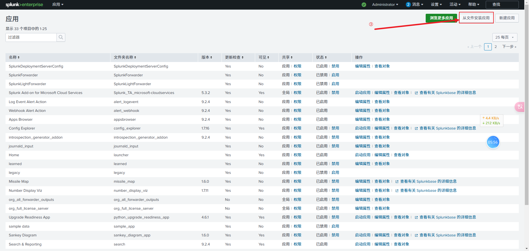Screen dimensions: 529x251
Task: Click 编辑属性 for org_all_forwarder_outputs
Action: (x=363, y=200)
